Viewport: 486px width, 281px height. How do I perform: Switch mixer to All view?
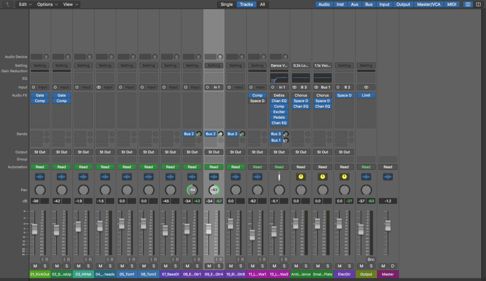click(x=262, y=5)
